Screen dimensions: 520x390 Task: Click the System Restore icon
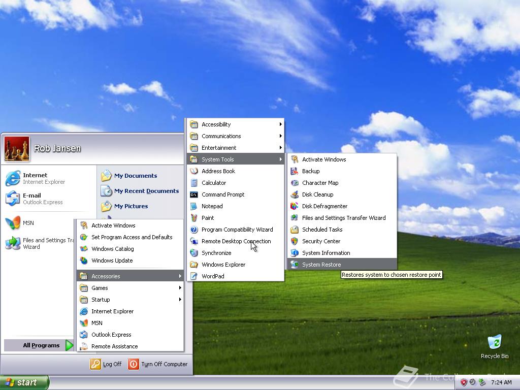pyautogui.click(x=294, y=264)
